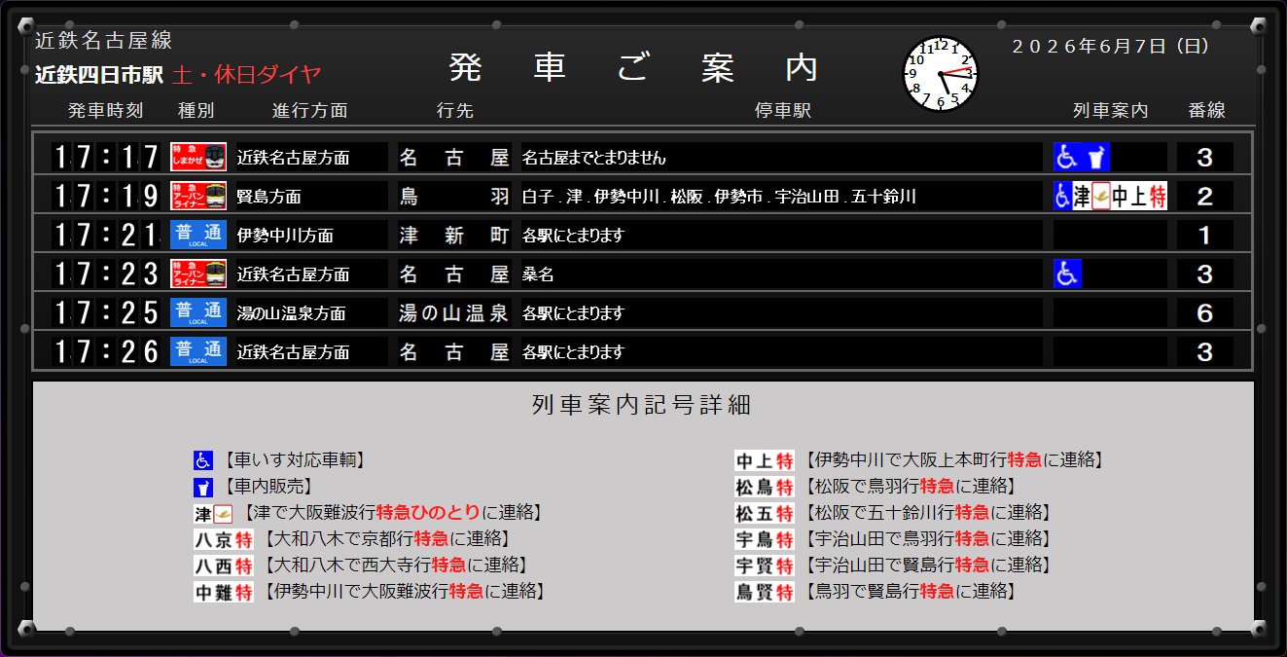
Task: Click the 列車案内記号詳細 heading
Action: click(x=642, y=405)
